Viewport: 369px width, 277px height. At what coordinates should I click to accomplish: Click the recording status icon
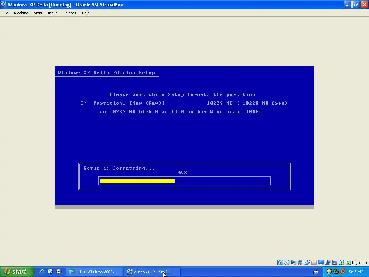coord(328,263)
